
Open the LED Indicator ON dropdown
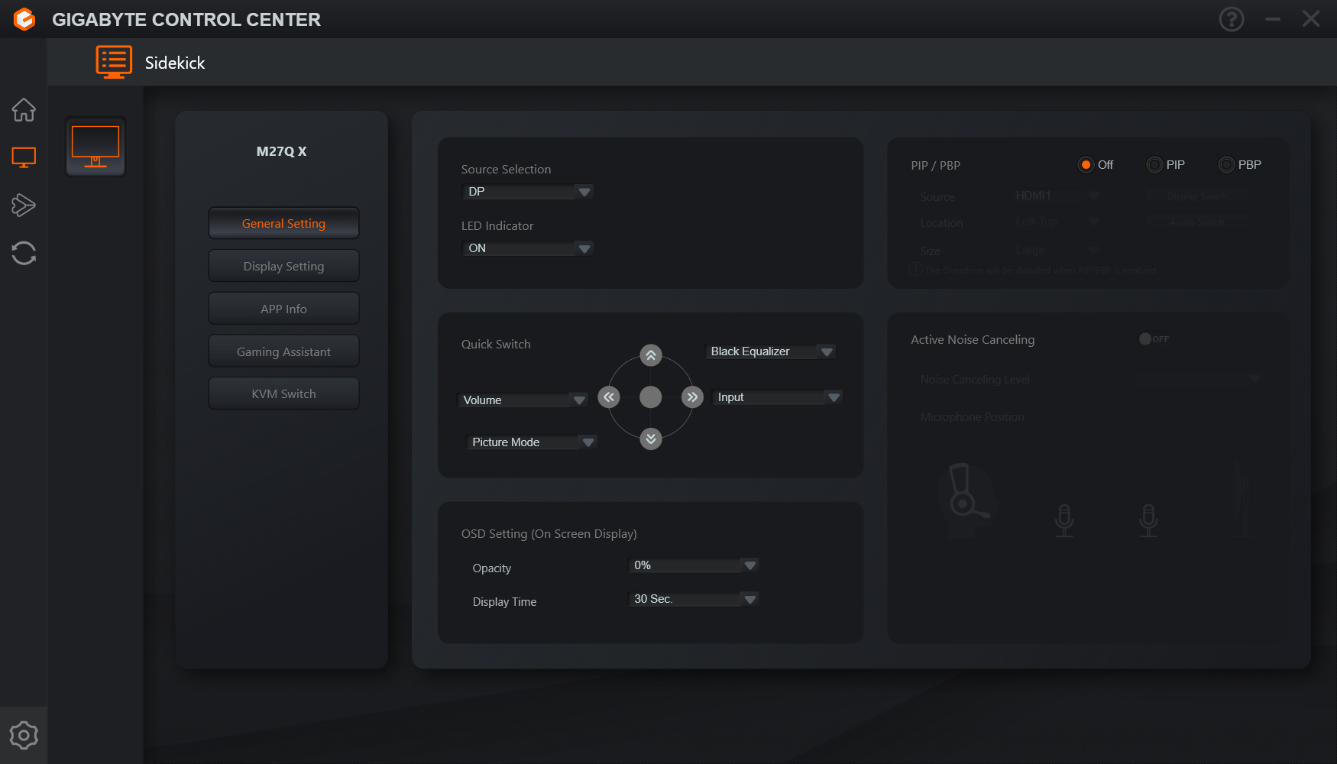click(528, 248)
